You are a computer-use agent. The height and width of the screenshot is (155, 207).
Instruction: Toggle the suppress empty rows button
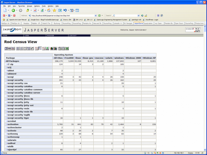tap(29, 49)
